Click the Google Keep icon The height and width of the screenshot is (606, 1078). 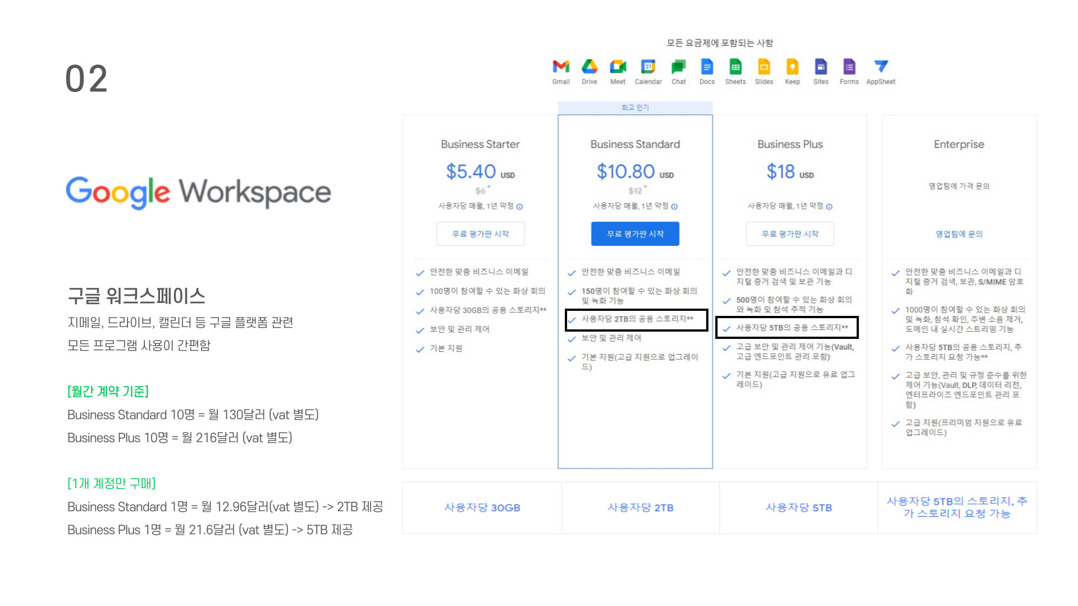click(792, 67)
